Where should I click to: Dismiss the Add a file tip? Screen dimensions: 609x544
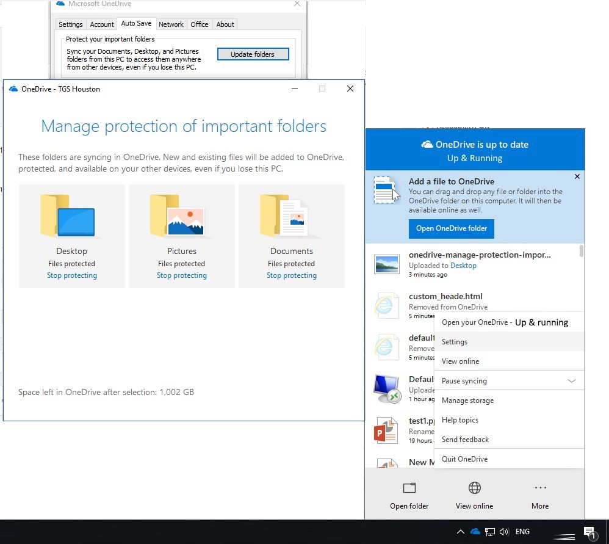point(577,176)
